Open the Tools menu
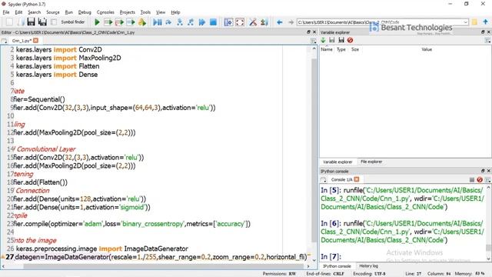Image resolution: width=492 pixels, height=277 pixels. [145, 12]
